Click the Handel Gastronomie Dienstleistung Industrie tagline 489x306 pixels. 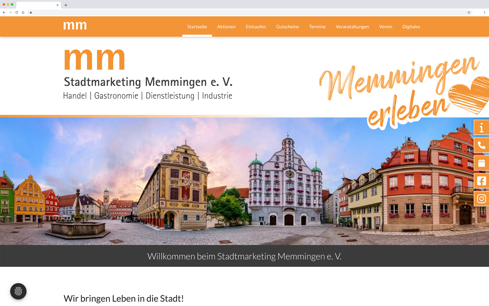(148, 96)
